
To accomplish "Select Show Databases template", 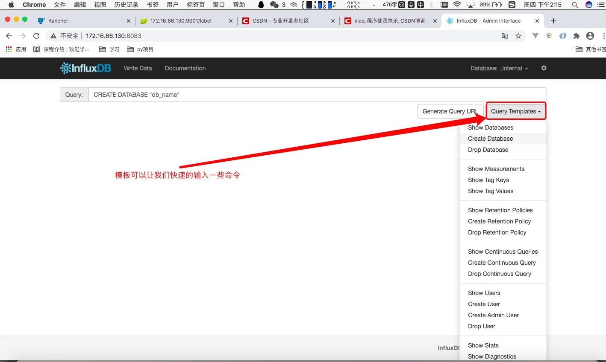I will [503, 127].
